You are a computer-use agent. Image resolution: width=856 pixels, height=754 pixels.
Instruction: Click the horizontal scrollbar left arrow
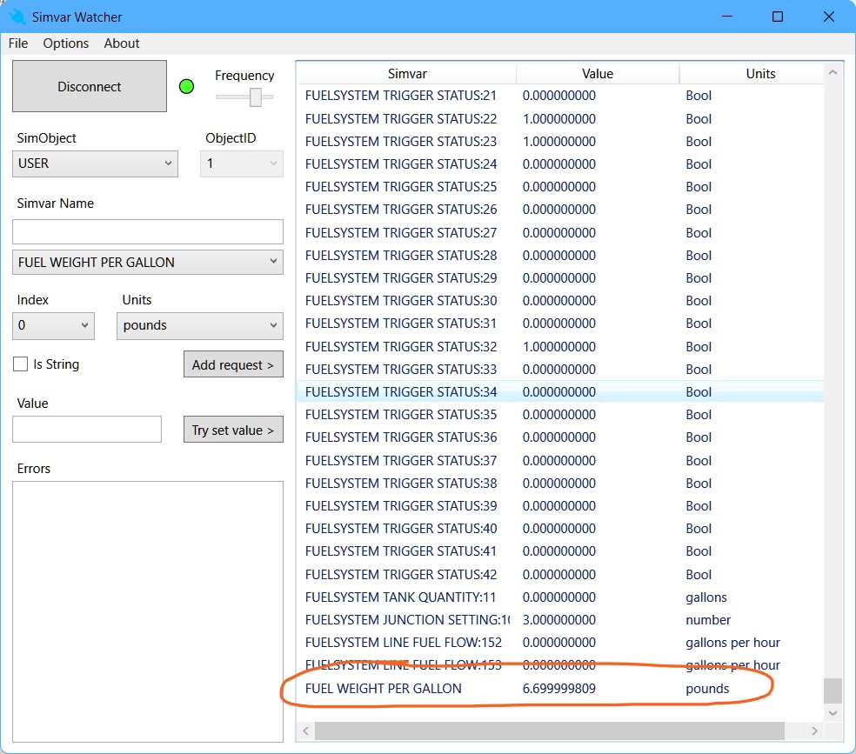(x=305, y=731)
